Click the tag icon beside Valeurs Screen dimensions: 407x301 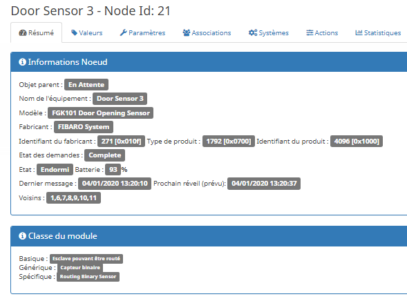74,32
